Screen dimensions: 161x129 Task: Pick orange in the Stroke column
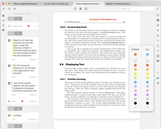pyautogui.click(x=135, y=69)
